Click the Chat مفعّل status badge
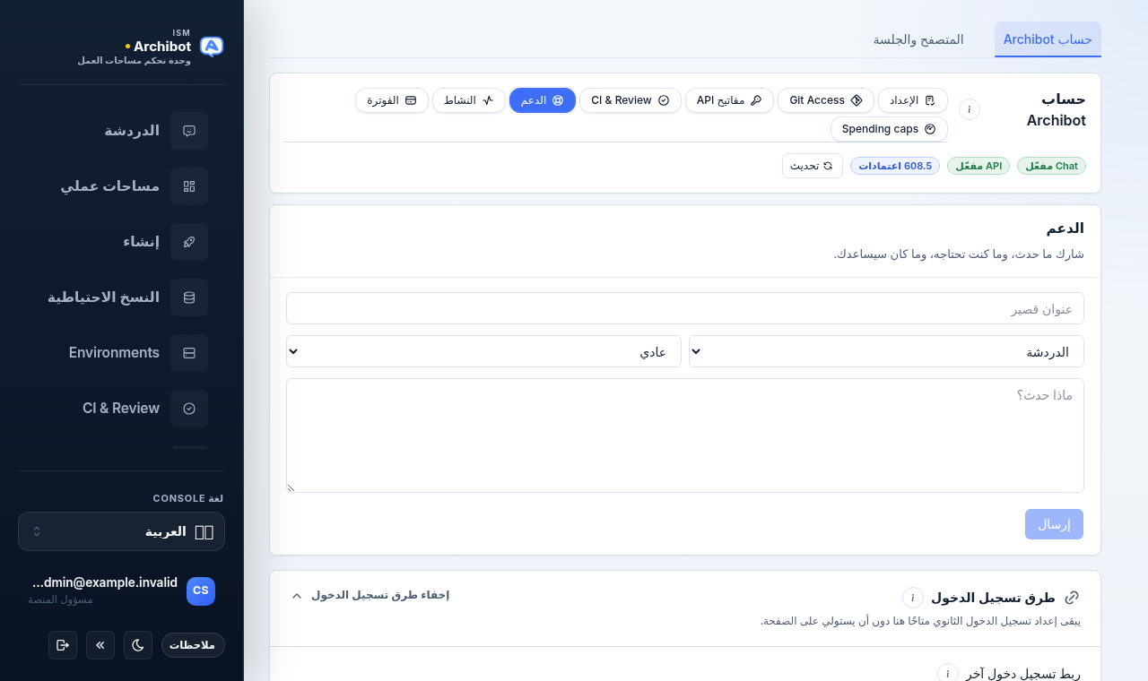Image resolution: width=1148 pixels, height=681 pixels. (1051, 166)
